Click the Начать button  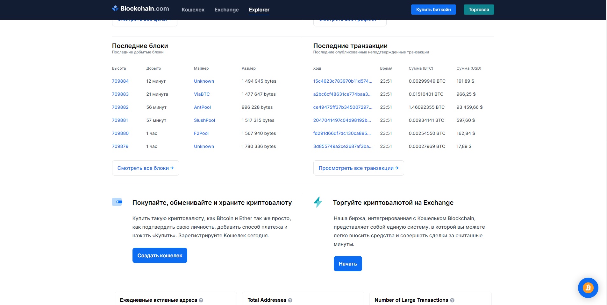348,264
